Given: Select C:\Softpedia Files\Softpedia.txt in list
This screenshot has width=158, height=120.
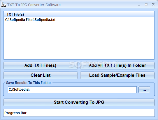Looking at the screenshot, I should click(x=30, y=20).
